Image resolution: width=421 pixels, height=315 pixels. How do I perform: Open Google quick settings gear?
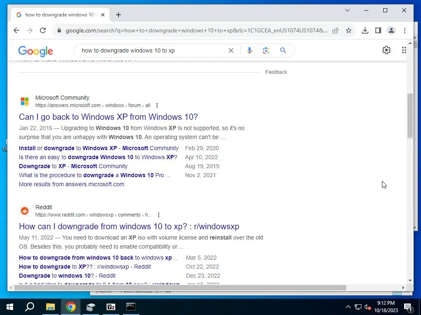386,50
